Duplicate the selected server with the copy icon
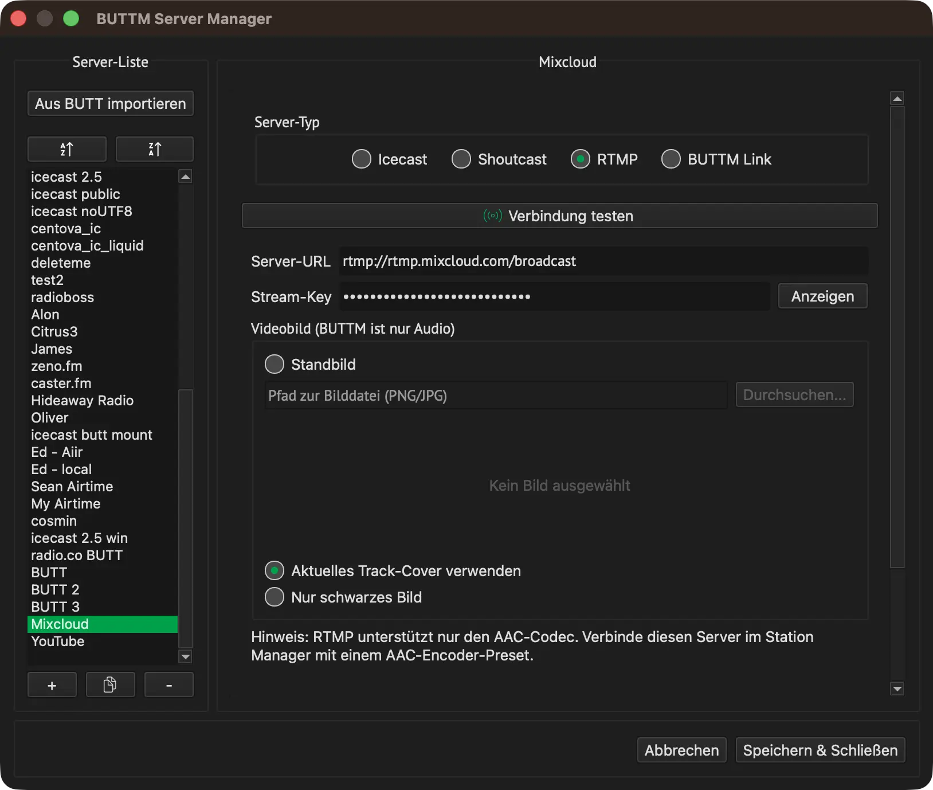 click(x=111, y=685)
